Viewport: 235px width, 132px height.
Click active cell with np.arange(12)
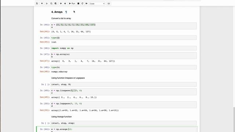click(123, 129)
